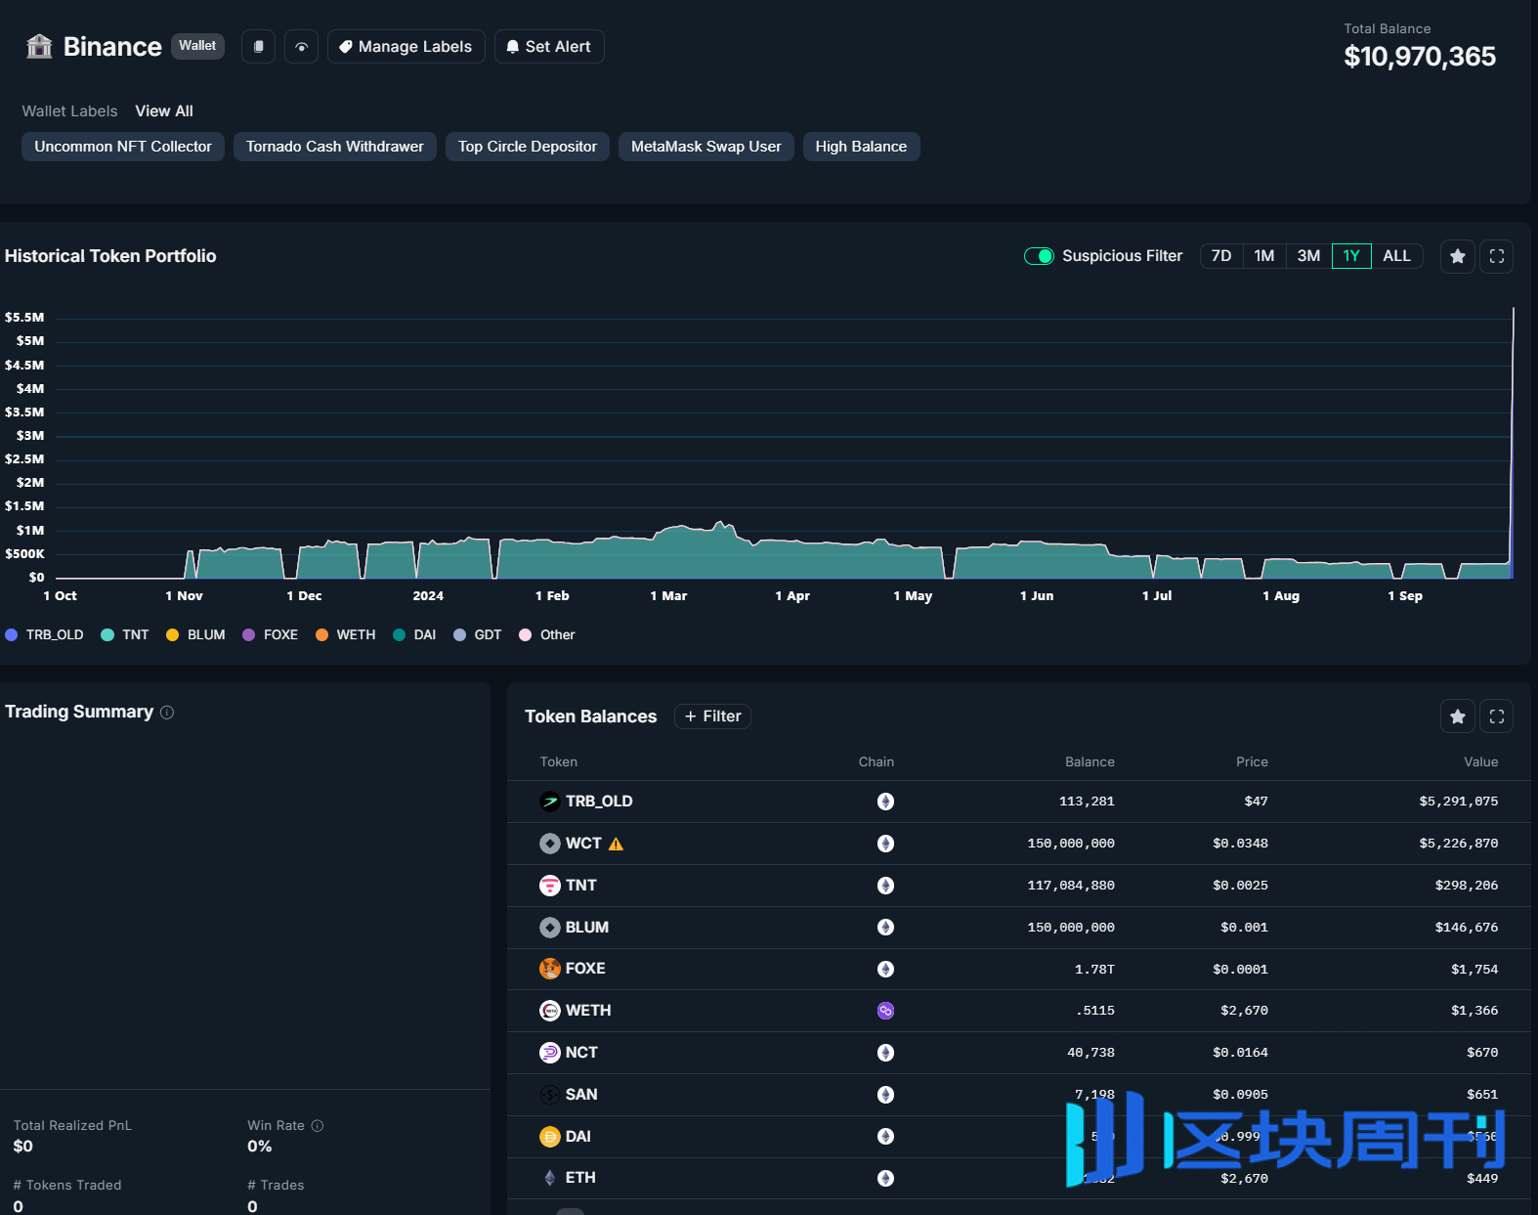Click the Wallet badge next to Binance
Image resolution: width=1538 pixels, height=1215 pixels.
197,45
